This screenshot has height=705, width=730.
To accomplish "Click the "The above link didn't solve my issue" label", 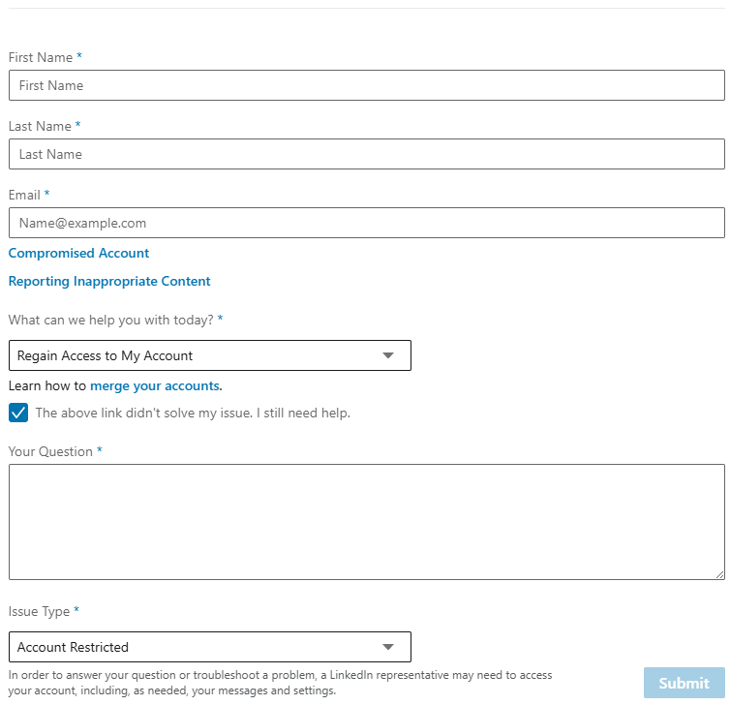I will (x=193, y=413).
